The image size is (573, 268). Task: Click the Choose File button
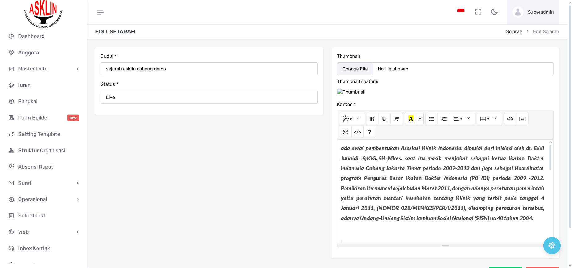pos(355,69)
